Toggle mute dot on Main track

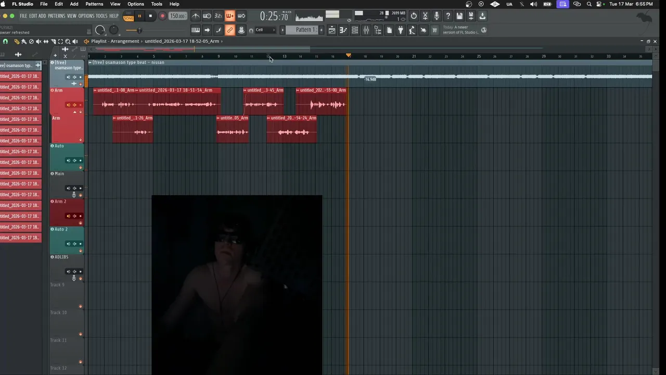pyautogui.click(x=80, y=195)
